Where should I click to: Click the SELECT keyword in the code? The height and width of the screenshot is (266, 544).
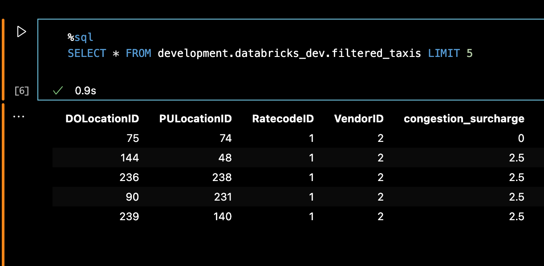[87, 53]
